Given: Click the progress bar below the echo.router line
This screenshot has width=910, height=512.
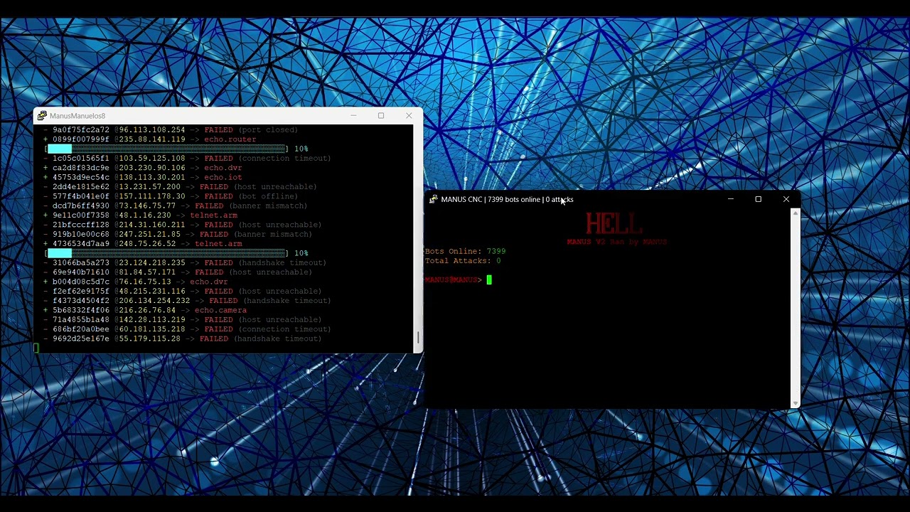Looking at the screenshot, I should 166,149.
